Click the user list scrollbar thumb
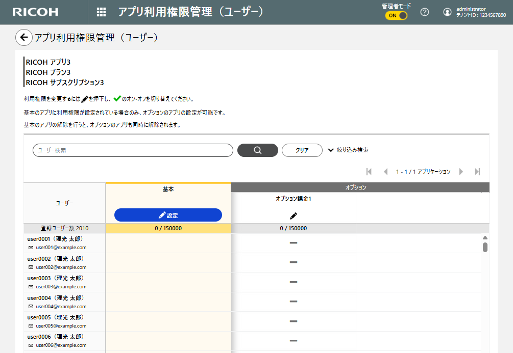The image size is (513, 353). 485,247
